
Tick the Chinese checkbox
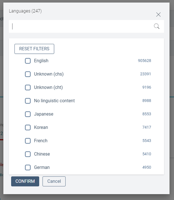pos(28,154)
